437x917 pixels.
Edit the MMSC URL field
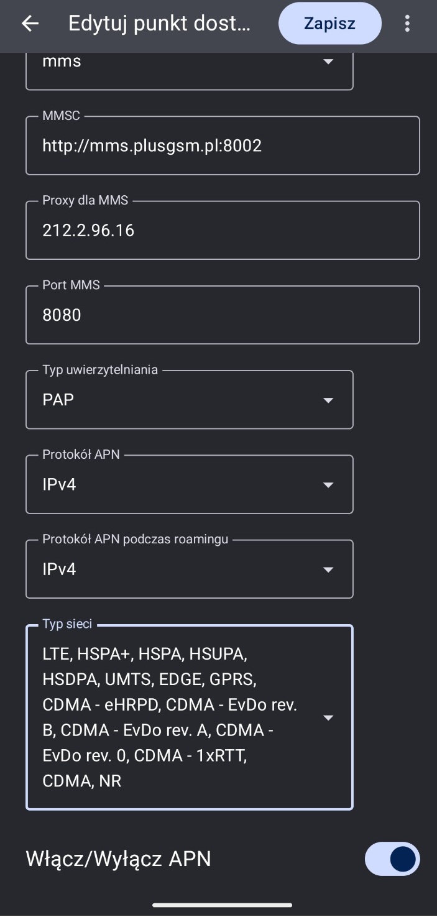pyautogui.click(x=223, y=145)
